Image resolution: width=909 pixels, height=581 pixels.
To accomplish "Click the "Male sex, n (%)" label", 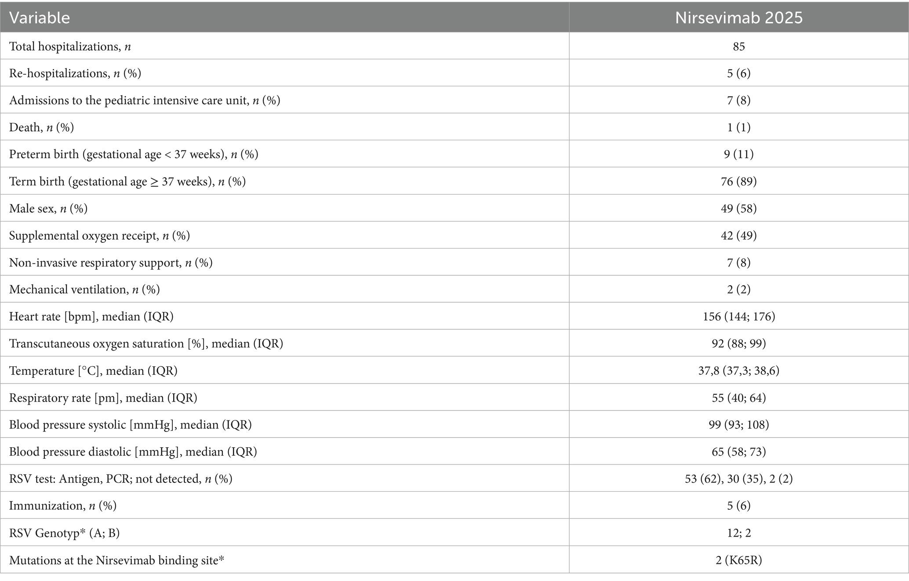I will point(48,208).
